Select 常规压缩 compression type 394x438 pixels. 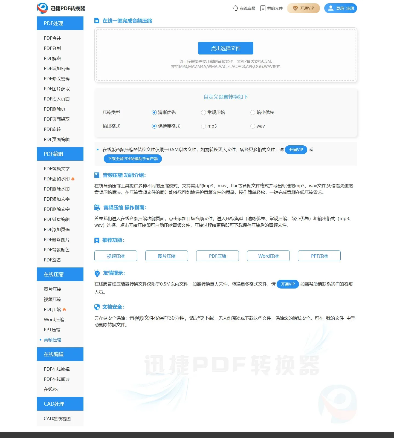click(x=203, y=113)
